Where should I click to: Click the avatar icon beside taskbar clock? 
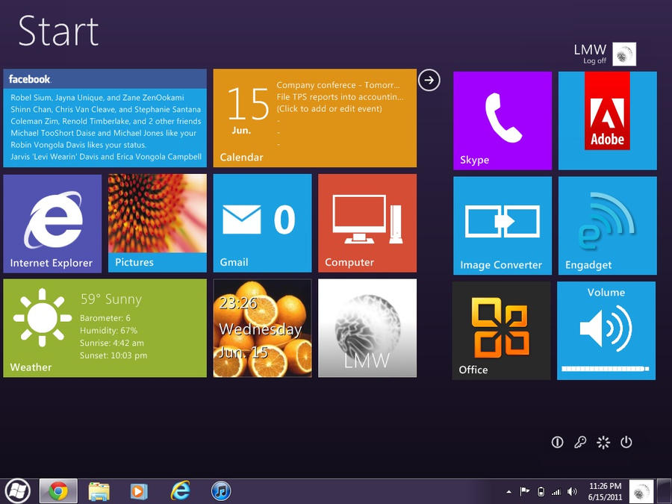point(641,491)
